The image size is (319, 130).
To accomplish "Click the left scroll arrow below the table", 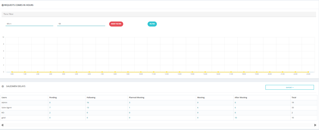I will tap(2, 125).
